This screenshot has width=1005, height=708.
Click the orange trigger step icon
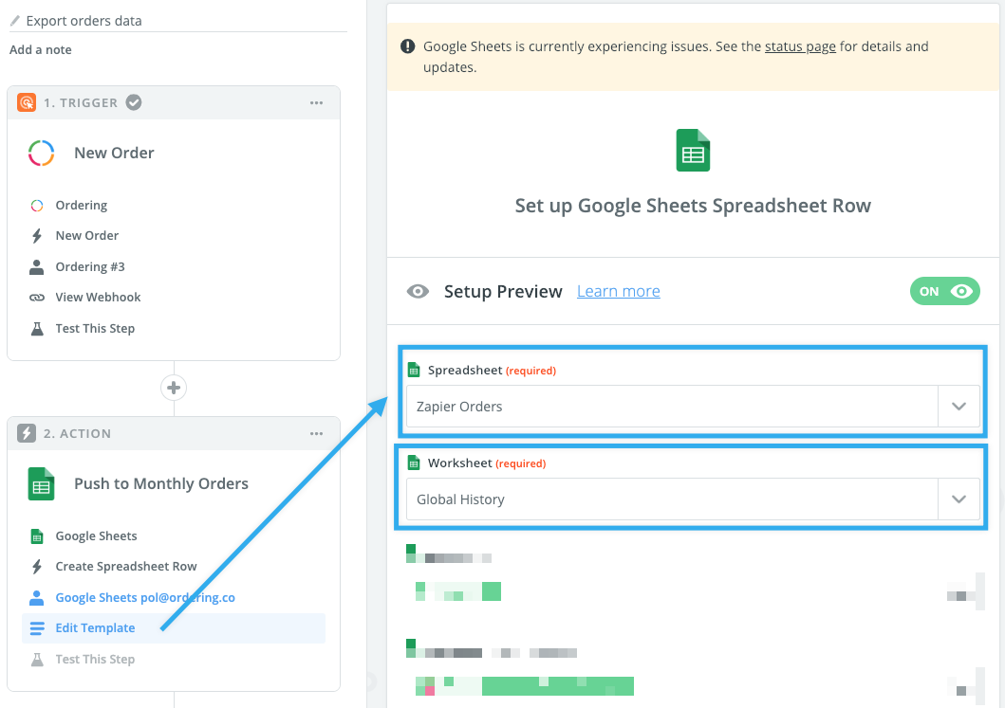point(27,102)
